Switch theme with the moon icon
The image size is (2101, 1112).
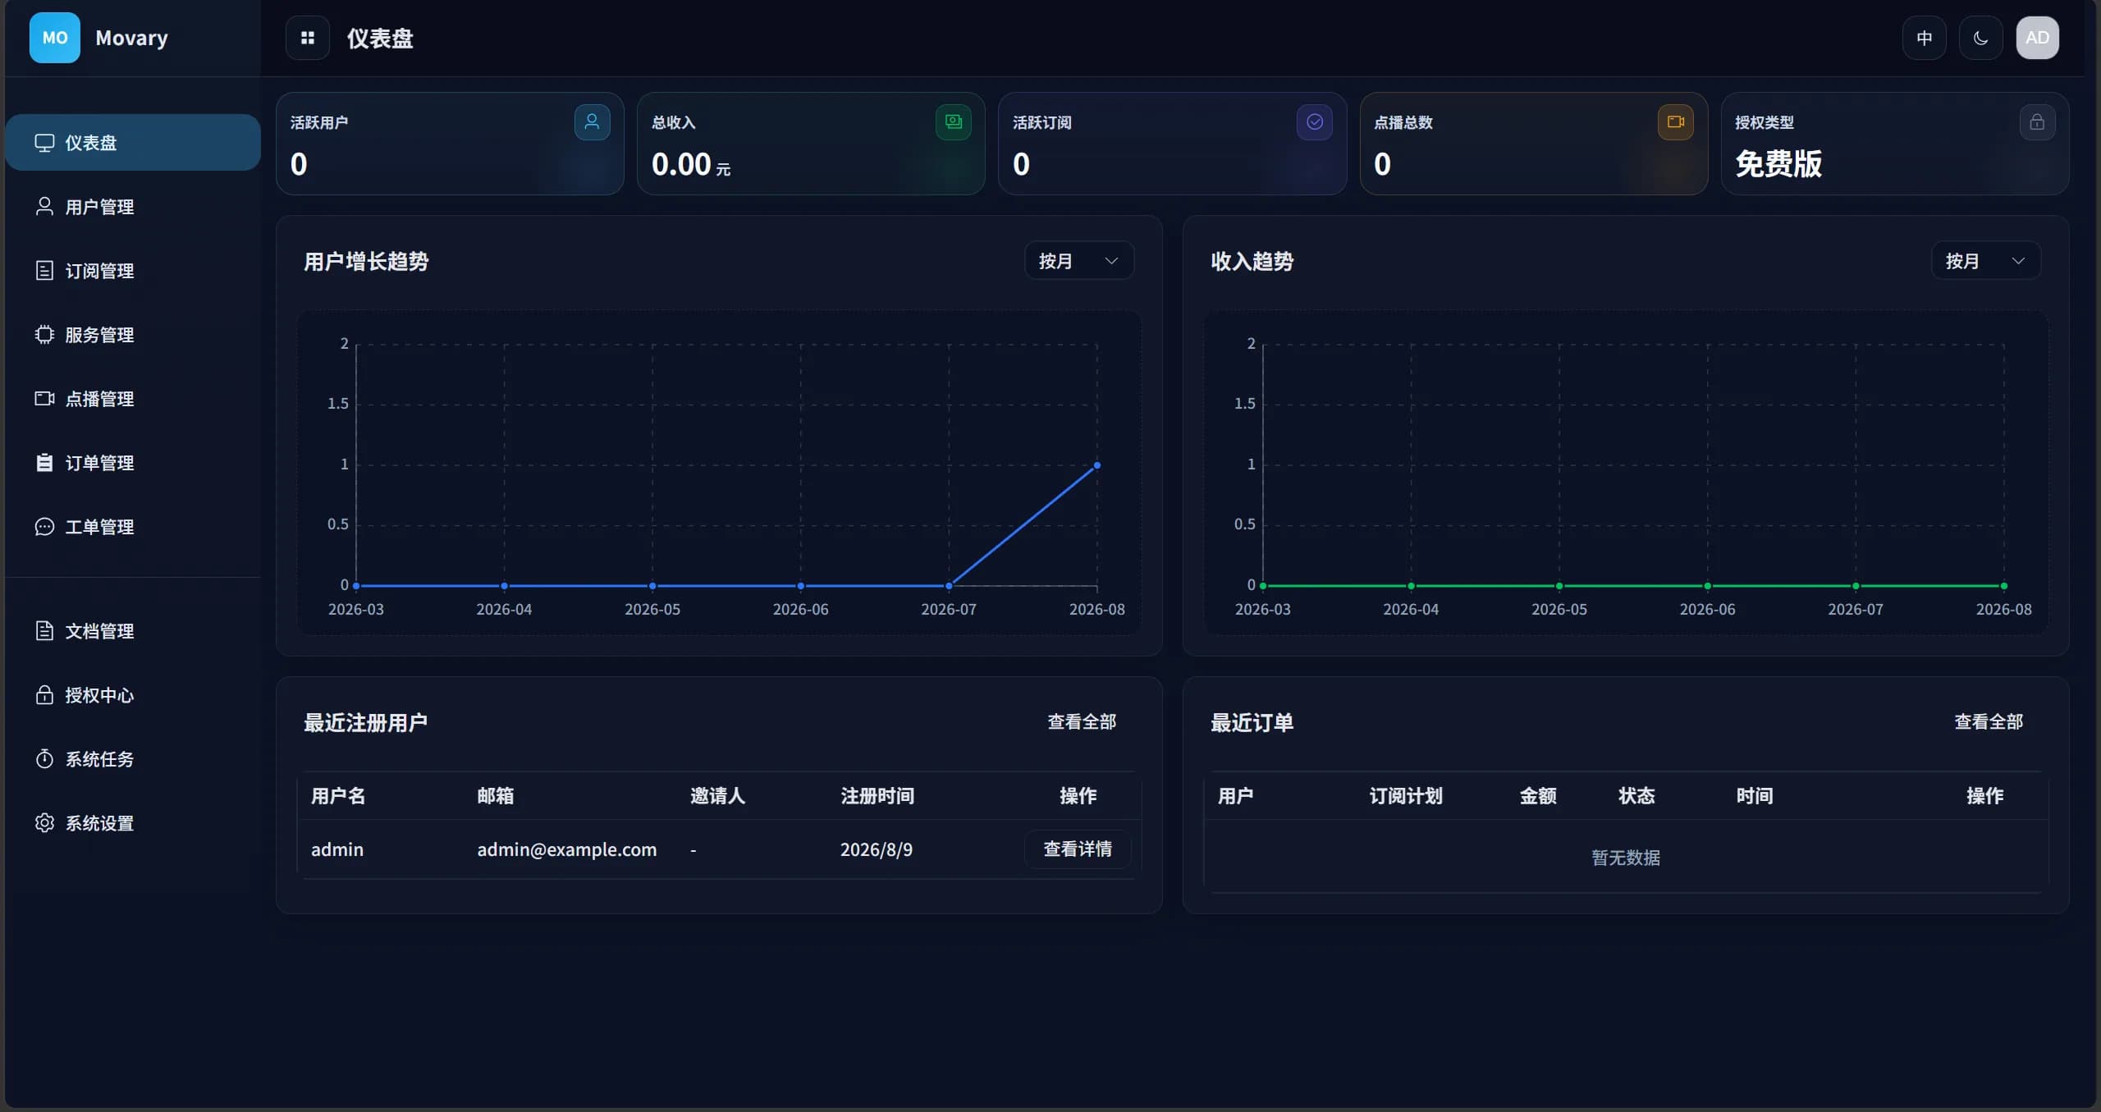[x=1980, y=38]
